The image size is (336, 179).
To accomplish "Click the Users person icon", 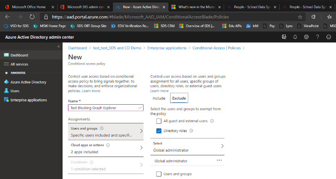I will (x=6, y=91).
